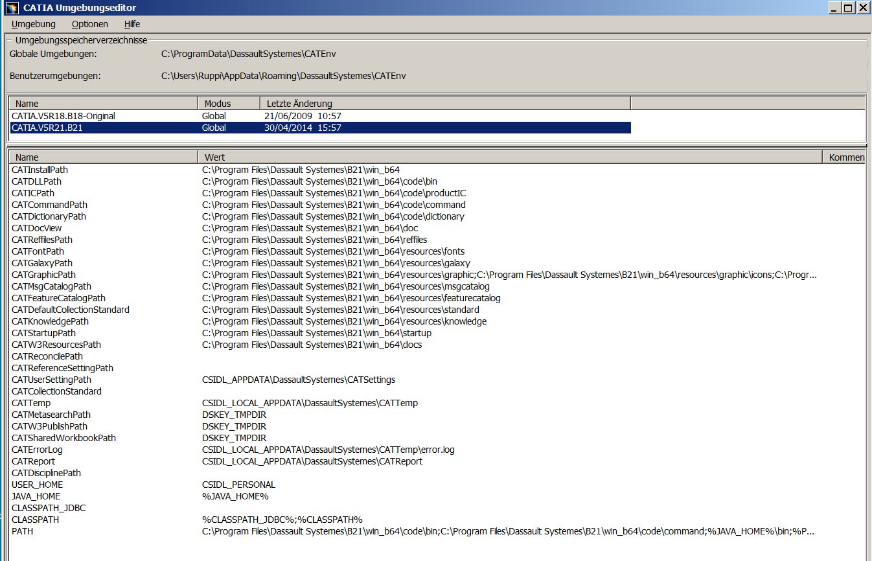Image resolution: width=872 pixels, height=561 pixels.
Task: Select the USER_HOME variable
Action: point(36,485)
